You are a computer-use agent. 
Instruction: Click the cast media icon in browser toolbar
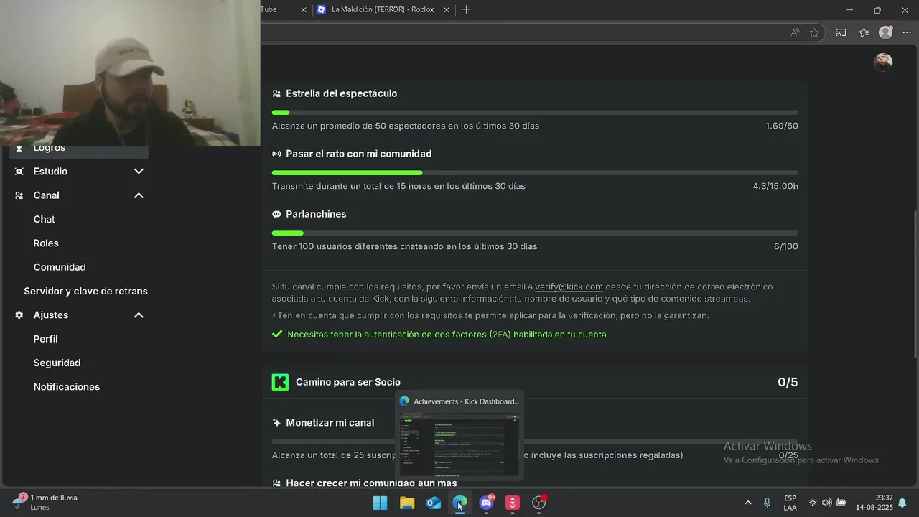[x=841, y=32]
